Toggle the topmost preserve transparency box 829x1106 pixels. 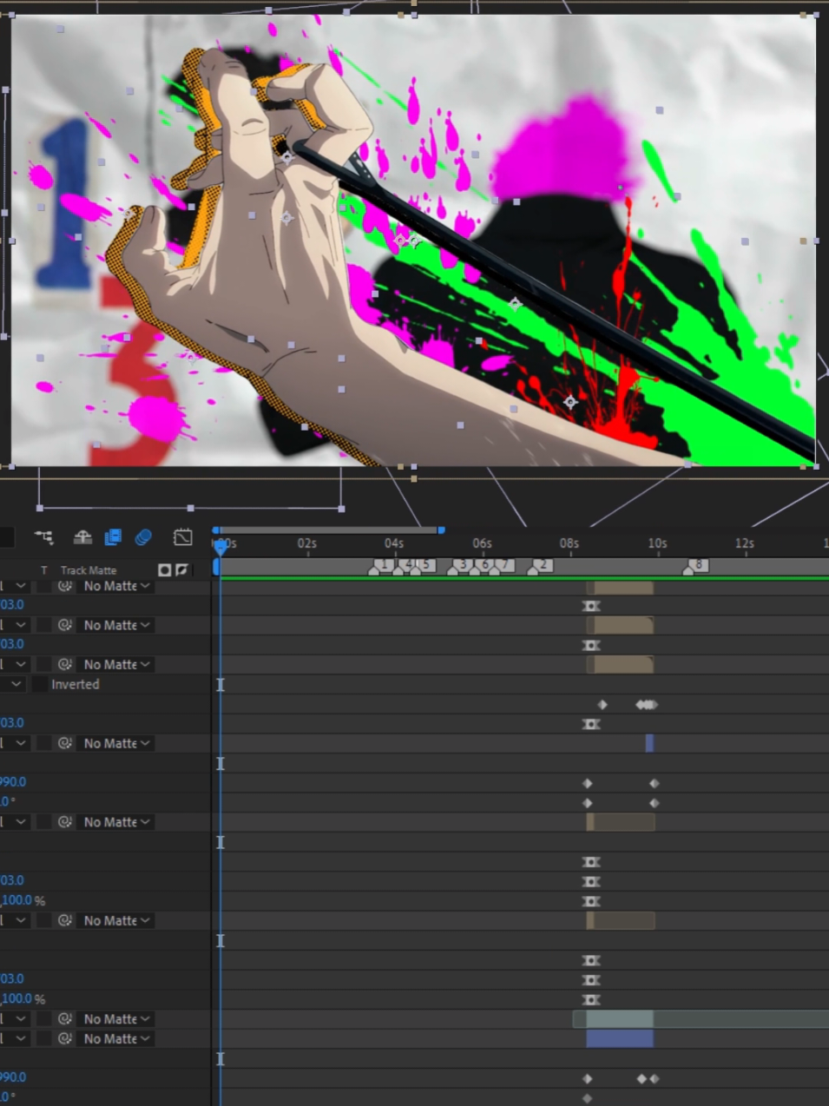[43, 586]
